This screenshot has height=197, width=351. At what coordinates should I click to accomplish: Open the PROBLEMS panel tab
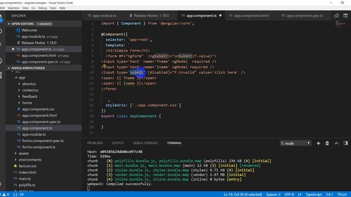tap(95, 143)
